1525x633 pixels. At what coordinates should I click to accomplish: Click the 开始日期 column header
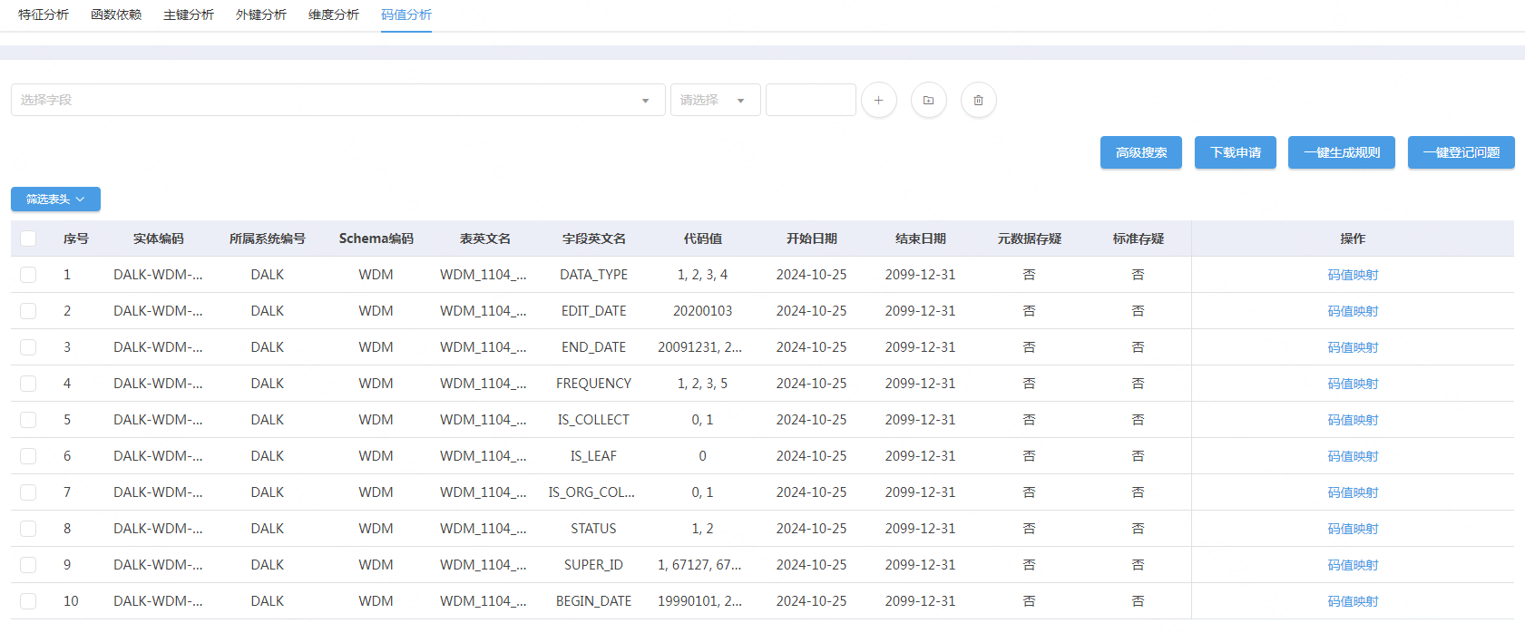point(812,239)
